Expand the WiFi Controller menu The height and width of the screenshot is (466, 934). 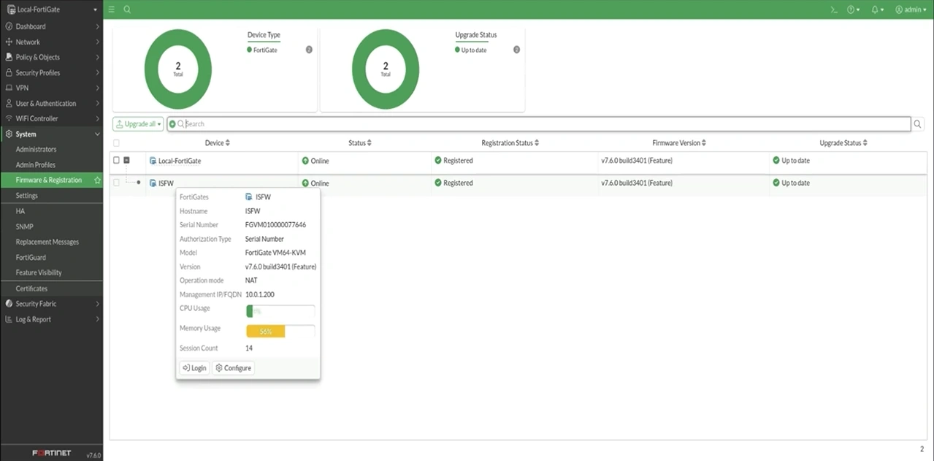tap(51, 118)
